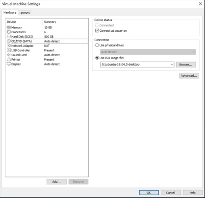Uncheck Connect at power on
This screenshot has height=198, width=205.
[97, 30]
